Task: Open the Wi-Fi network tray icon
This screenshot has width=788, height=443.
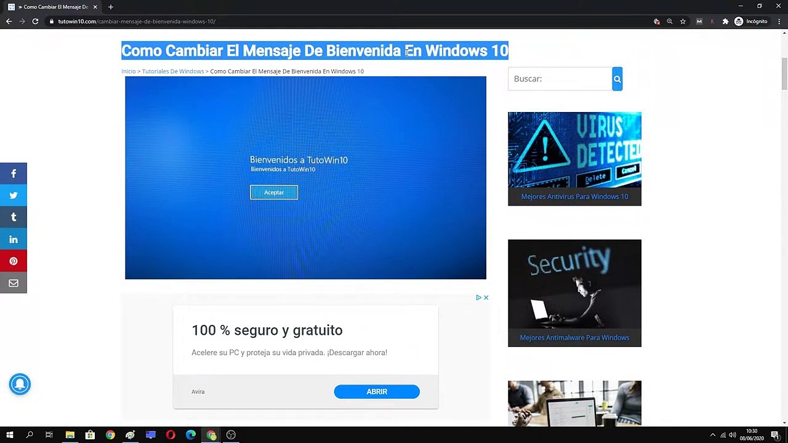Action: 723,435
